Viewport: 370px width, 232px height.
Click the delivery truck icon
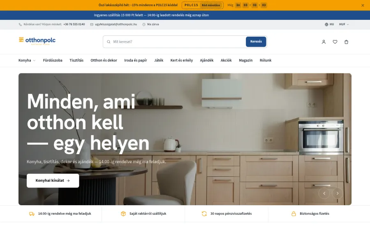[32, 214]
